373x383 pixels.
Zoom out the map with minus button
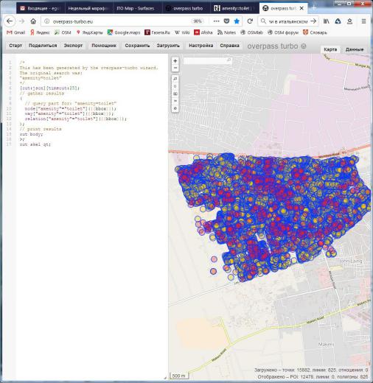coord(175,68)
